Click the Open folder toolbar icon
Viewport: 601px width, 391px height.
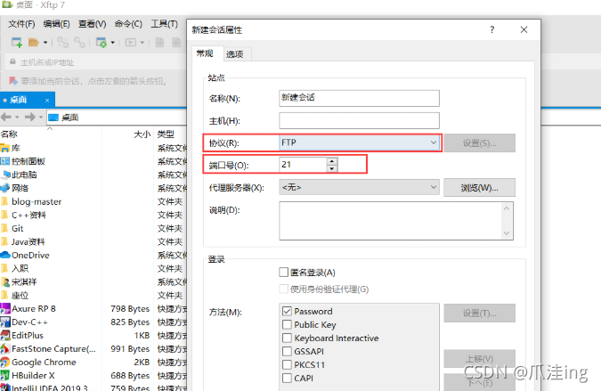[33, 42]
